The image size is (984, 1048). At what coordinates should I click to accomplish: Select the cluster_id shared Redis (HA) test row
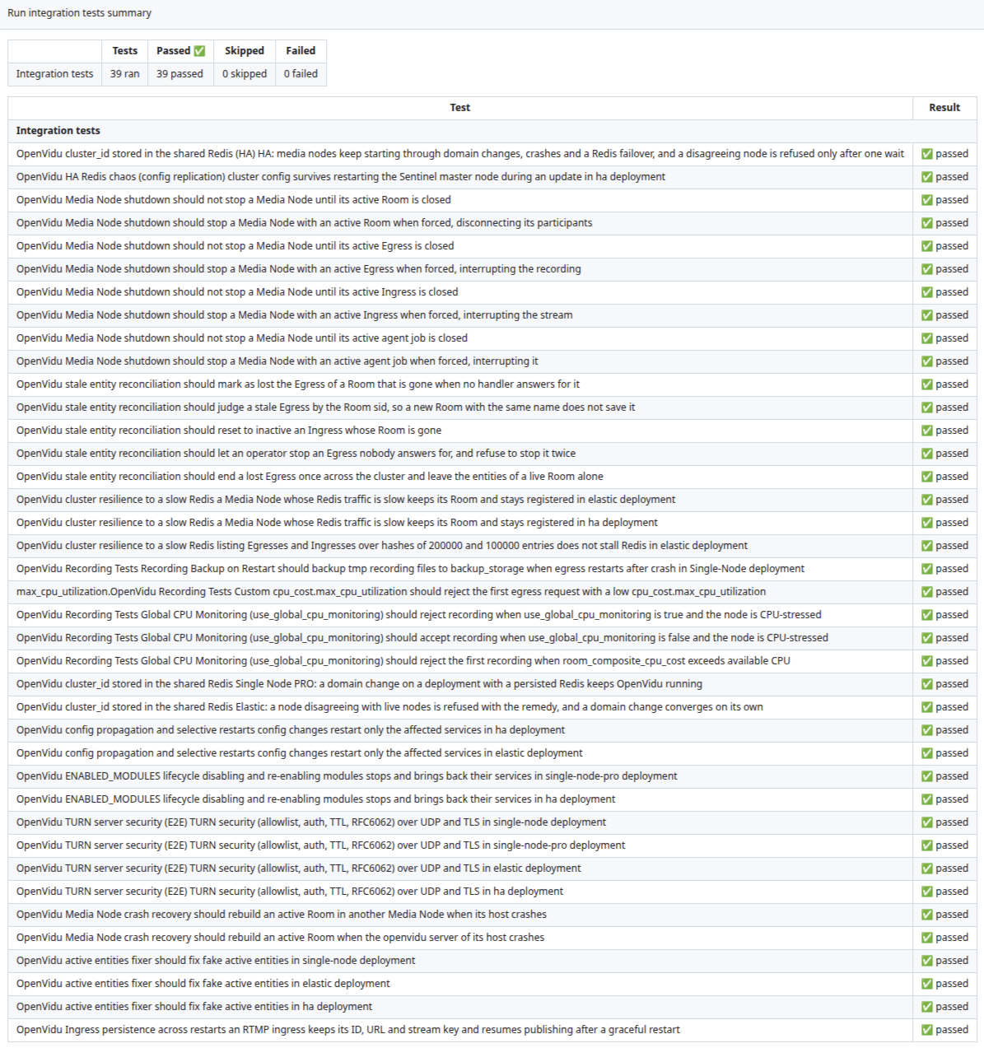[x=460, y=154]
